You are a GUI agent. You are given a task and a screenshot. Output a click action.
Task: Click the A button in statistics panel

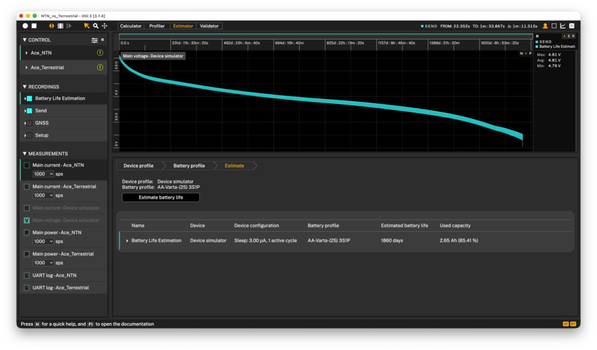564,36
